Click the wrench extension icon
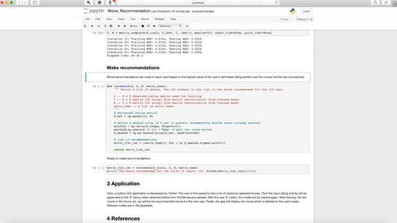397x223 pixels. [88, 2]
